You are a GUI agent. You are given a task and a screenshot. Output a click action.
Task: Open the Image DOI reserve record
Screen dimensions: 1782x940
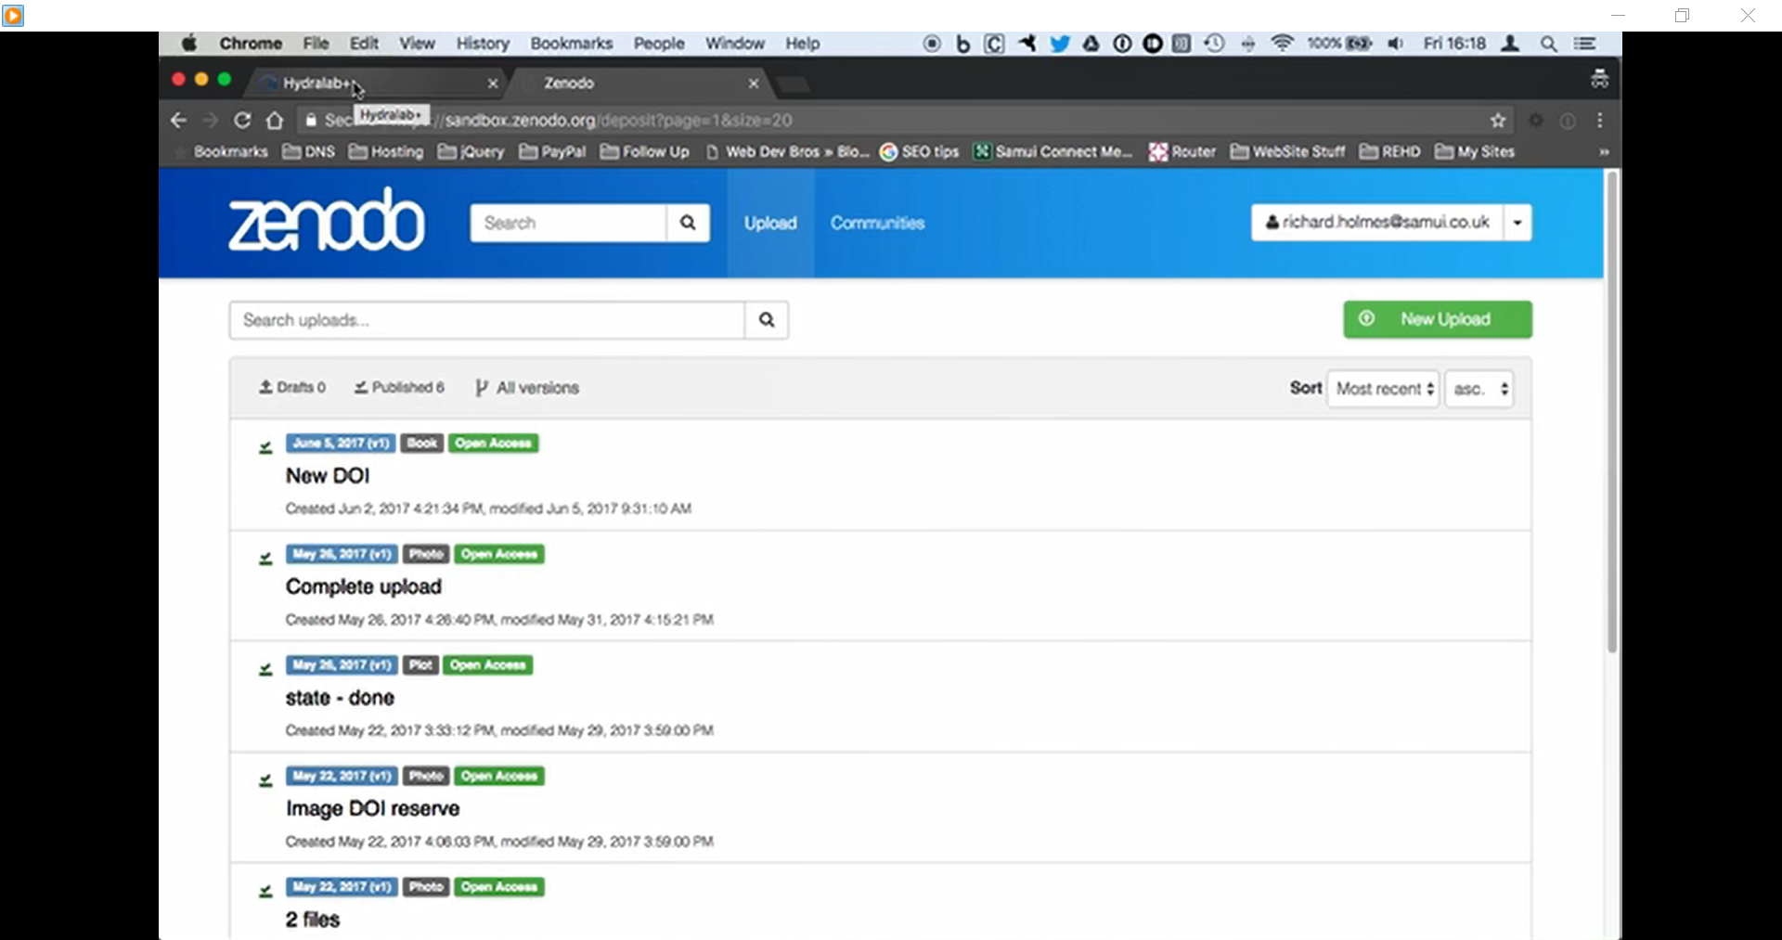click(x=372, y=808)
